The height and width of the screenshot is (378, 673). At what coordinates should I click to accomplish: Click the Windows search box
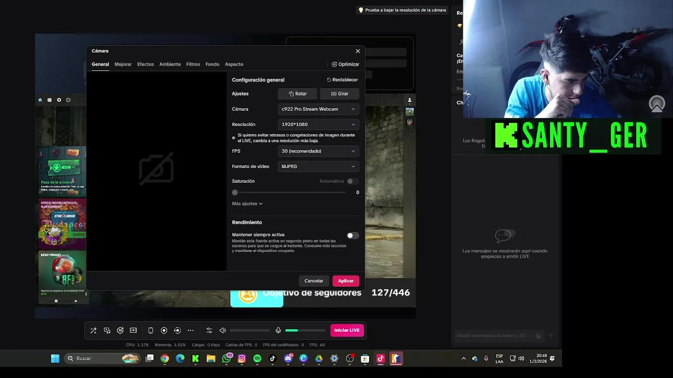click(x=102, y=359)
